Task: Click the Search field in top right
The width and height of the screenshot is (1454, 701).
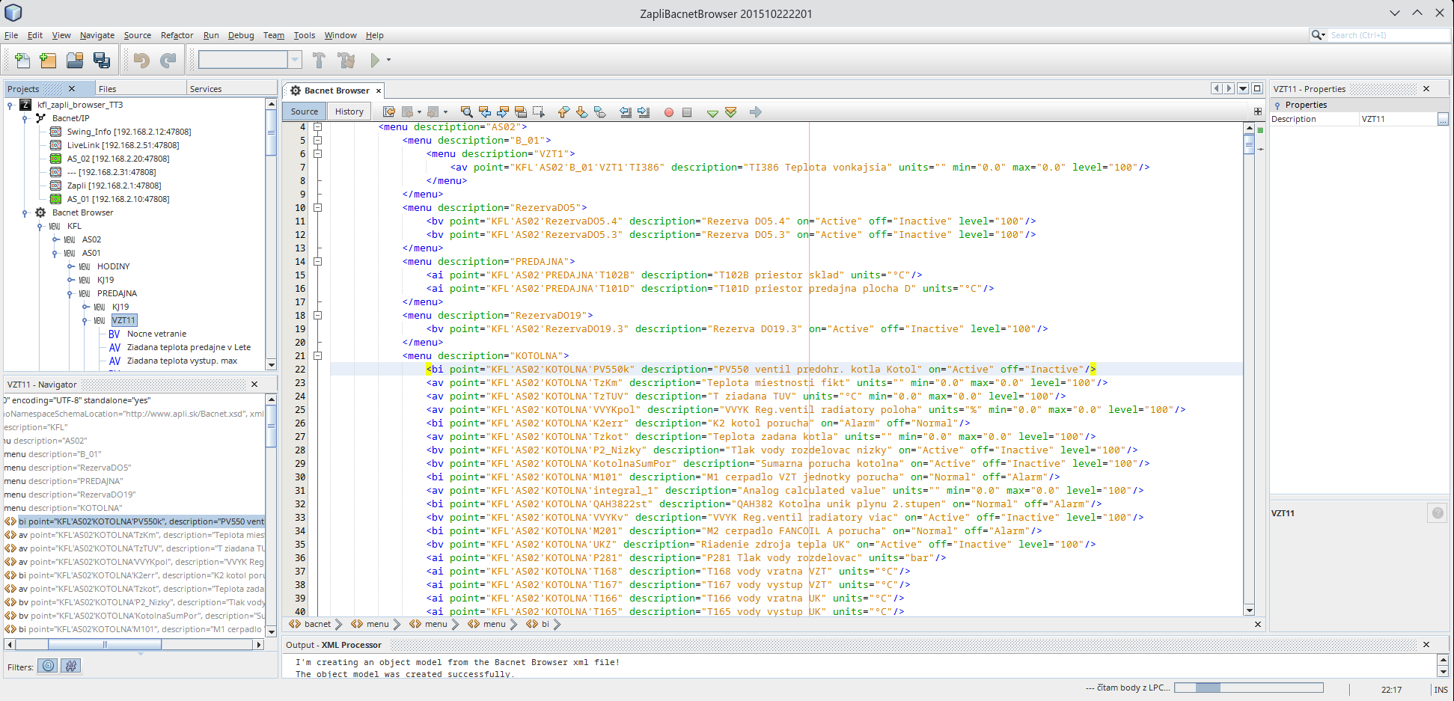Action: click(1388, 35)
